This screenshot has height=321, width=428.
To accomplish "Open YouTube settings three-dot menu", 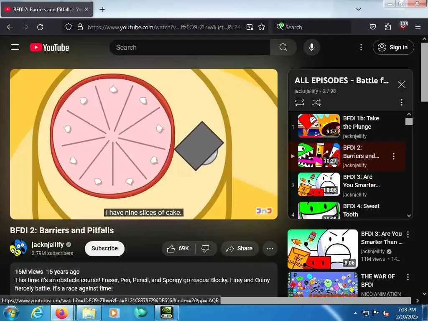I will pyautogui.click(x=361, y=47).
